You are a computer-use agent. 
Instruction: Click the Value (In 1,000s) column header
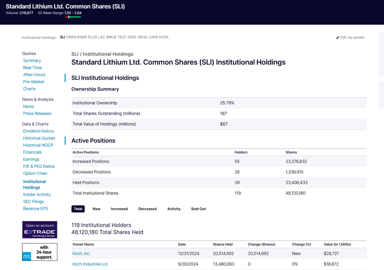[x=337, y=244]
